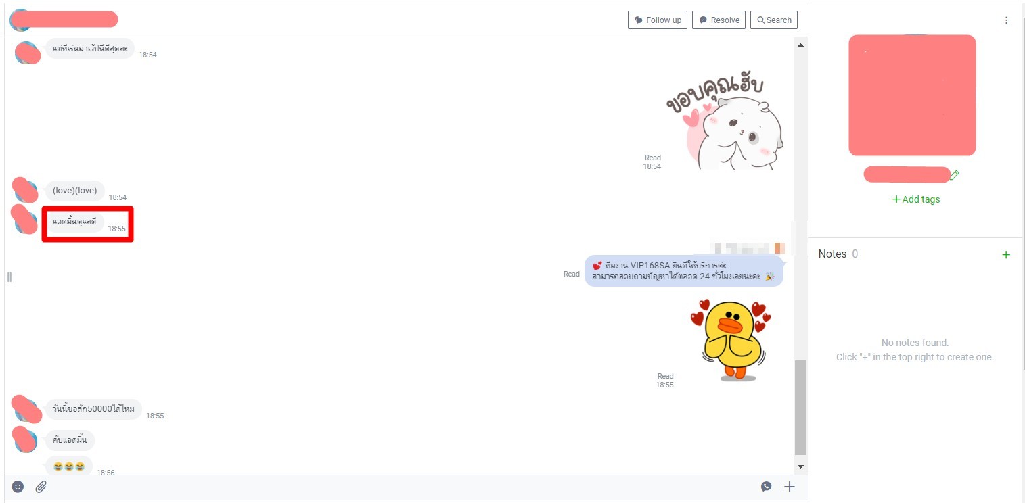Open Search in the chat

click(774, 20)
